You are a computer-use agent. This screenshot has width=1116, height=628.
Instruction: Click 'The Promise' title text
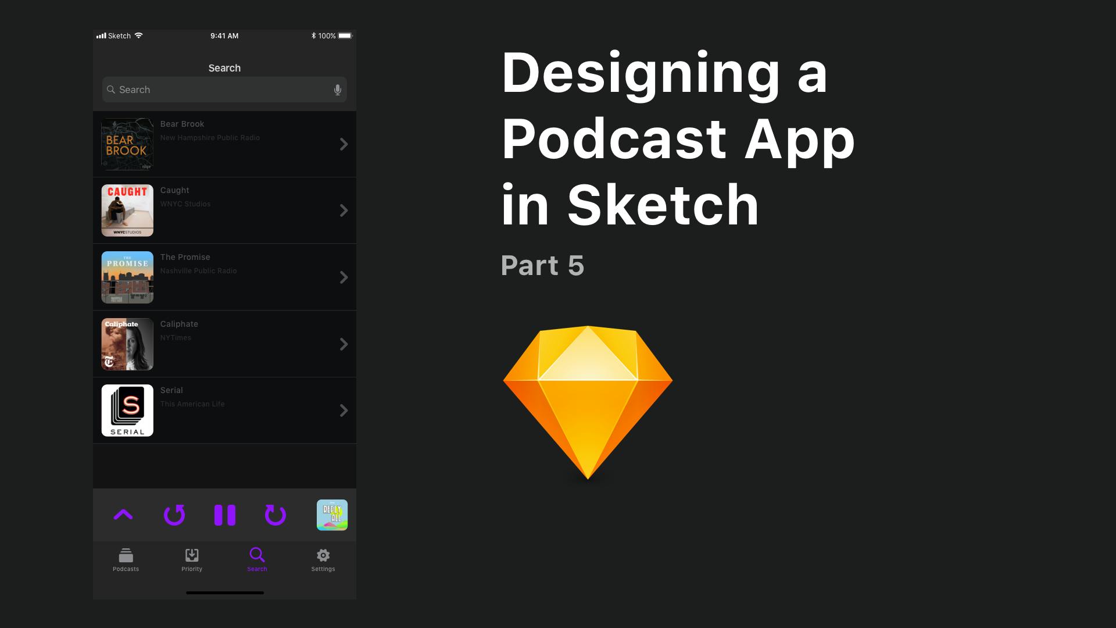pos(185,257)
